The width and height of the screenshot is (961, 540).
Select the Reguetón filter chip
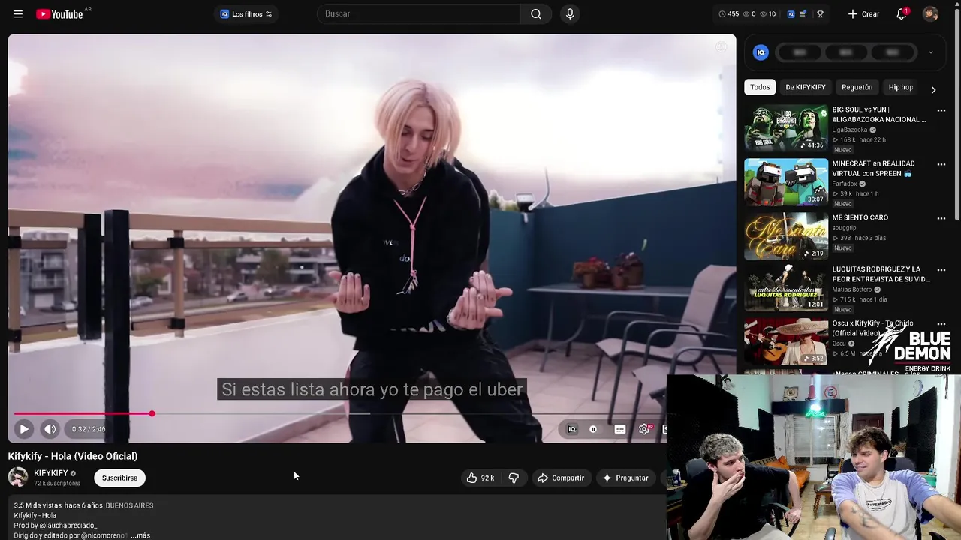click(857, 87)
